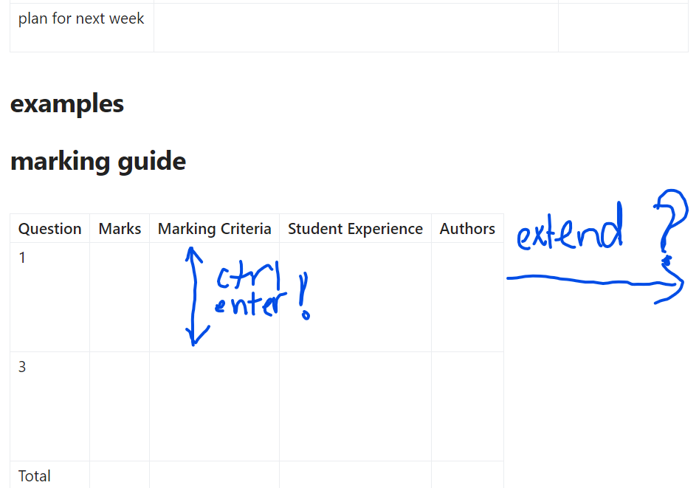Click the 'Total' row label cell
This screenshot has height=488, width=699.
coord(50,475)
